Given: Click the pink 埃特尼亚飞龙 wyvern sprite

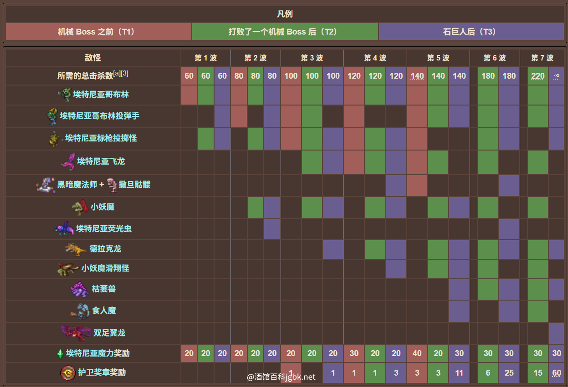Looking at the screenshot, I should tap(68, 161).
